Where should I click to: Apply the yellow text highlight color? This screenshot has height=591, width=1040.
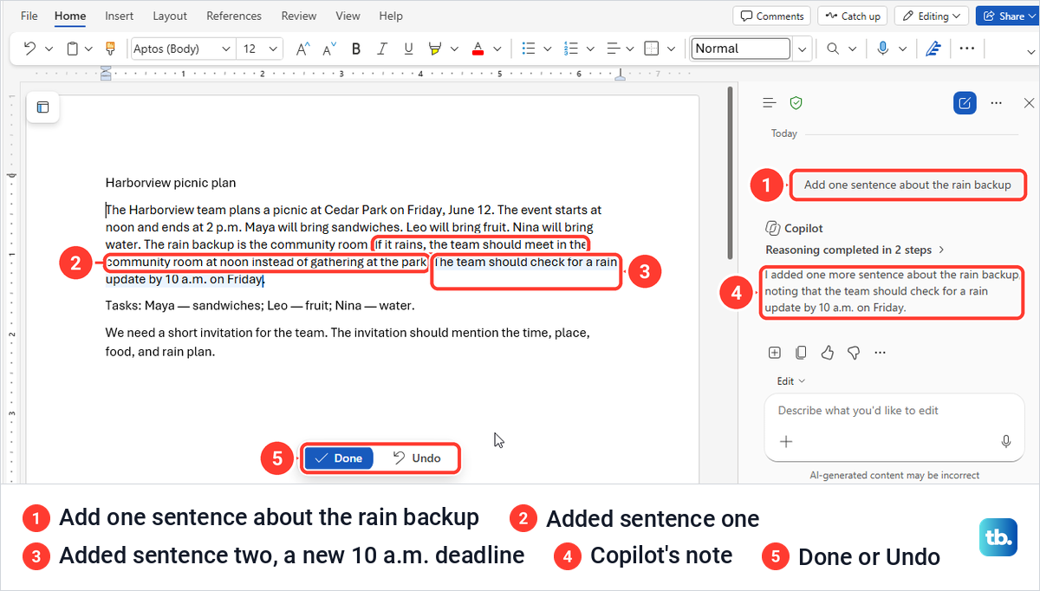(x=435, y=49)
